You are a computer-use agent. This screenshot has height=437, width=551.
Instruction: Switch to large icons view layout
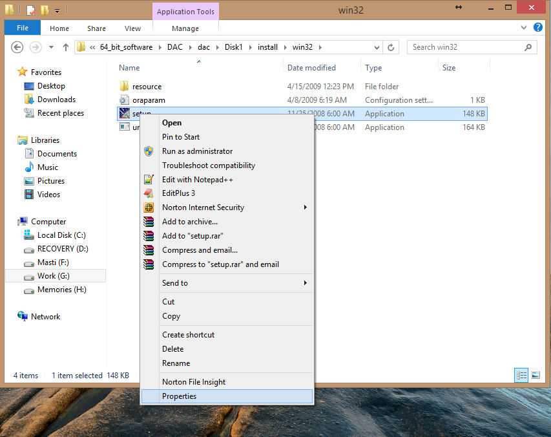(535, 375)
